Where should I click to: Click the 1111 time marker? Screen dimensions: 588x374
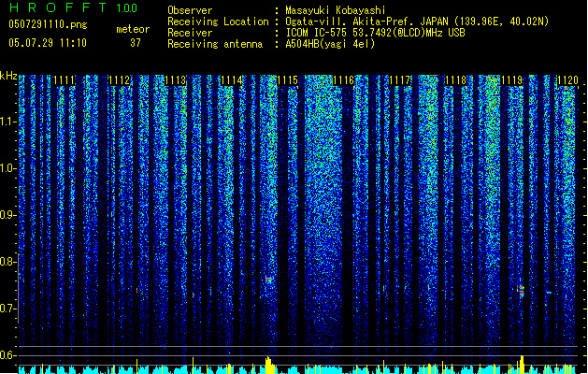64,80
